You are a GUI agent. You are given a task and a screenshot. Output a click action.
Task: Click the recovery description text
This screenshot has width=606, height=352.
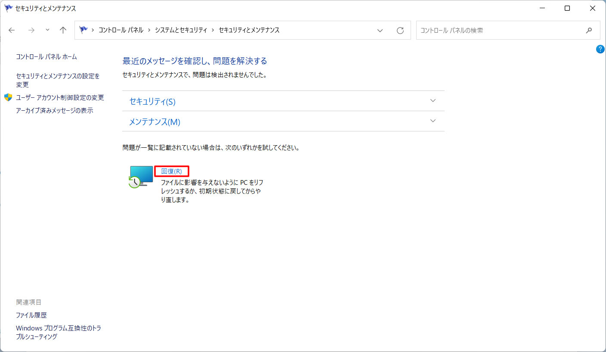[212, 191]
